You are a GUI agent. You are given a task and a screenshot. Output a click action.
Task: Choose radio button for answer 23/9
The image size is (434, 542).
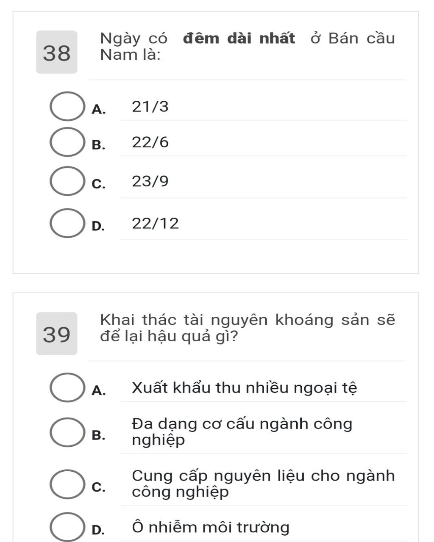point(67,181)
